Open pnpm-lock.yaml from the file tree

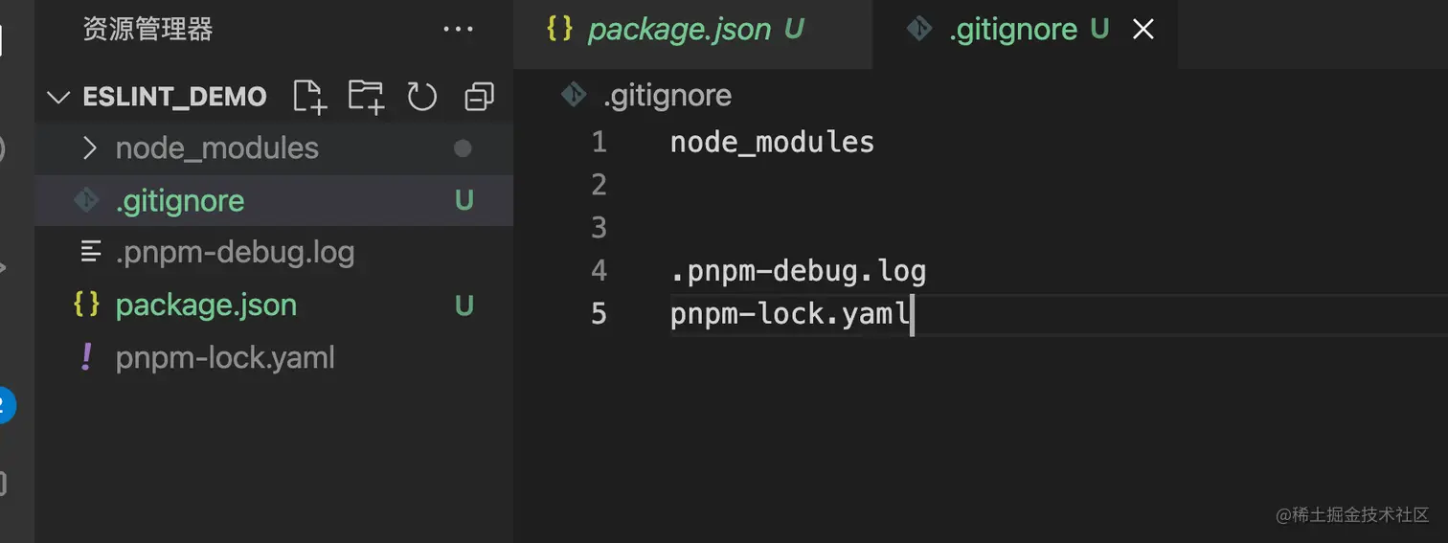[x=225, y=357]
